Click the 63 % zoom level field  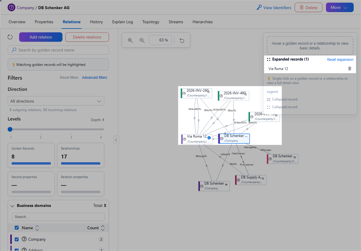(x=160, y=40)
